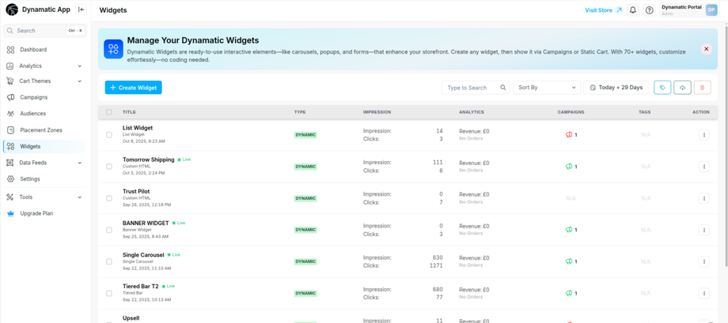Open Placement Zones from the sidebar
The width and height of the screenshot is (728, 323).
coord(40,130)
